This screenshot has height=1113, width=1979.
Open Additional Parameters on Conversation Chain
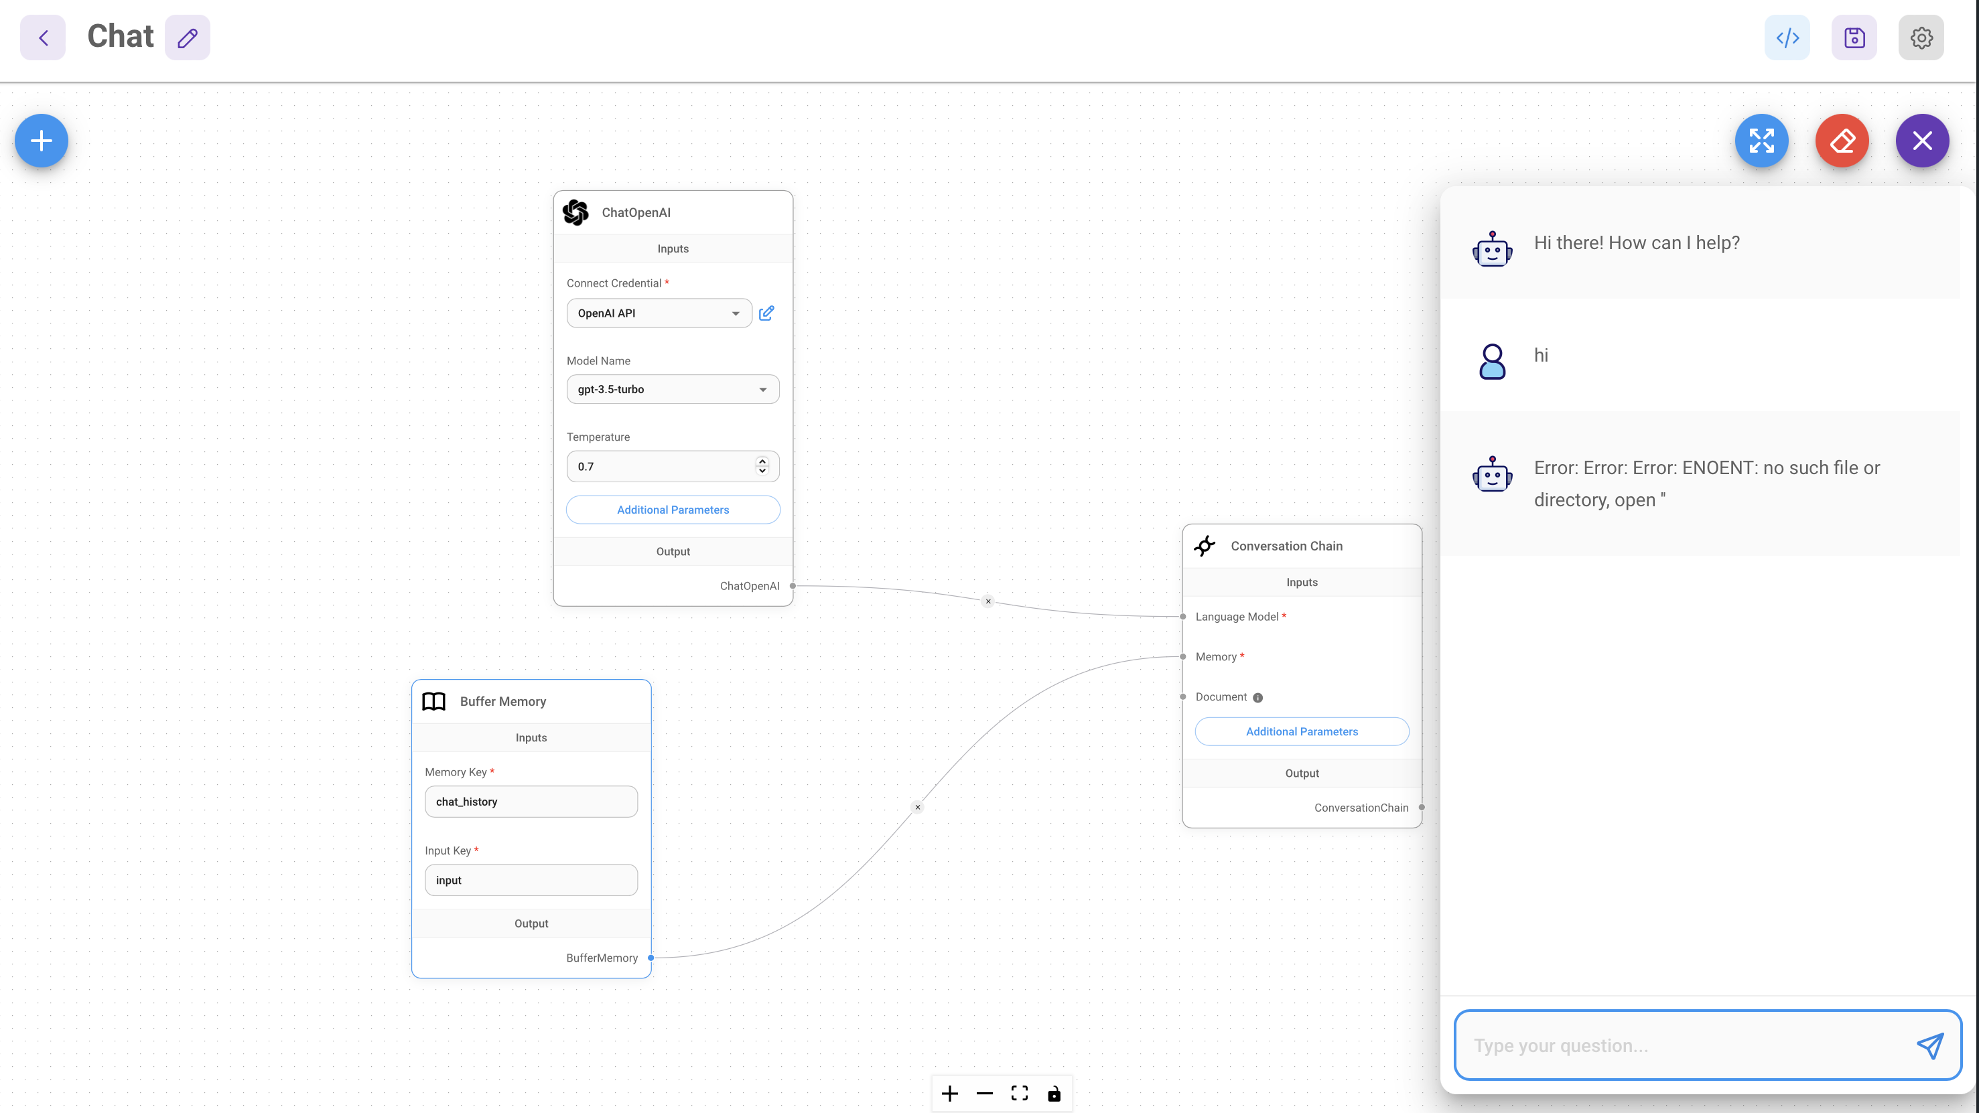1302,731
